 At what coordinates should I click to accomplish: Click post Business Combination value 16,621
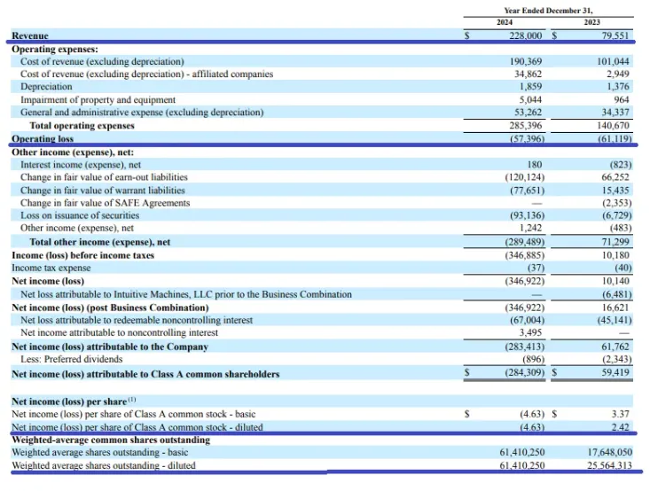pos(615,308)
